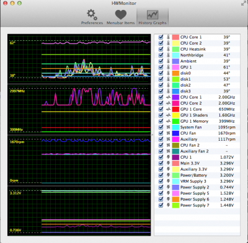The image size is (248, 243).
Task: Click frequency icon beside GPU 1 Core
Action: point(169,109)
